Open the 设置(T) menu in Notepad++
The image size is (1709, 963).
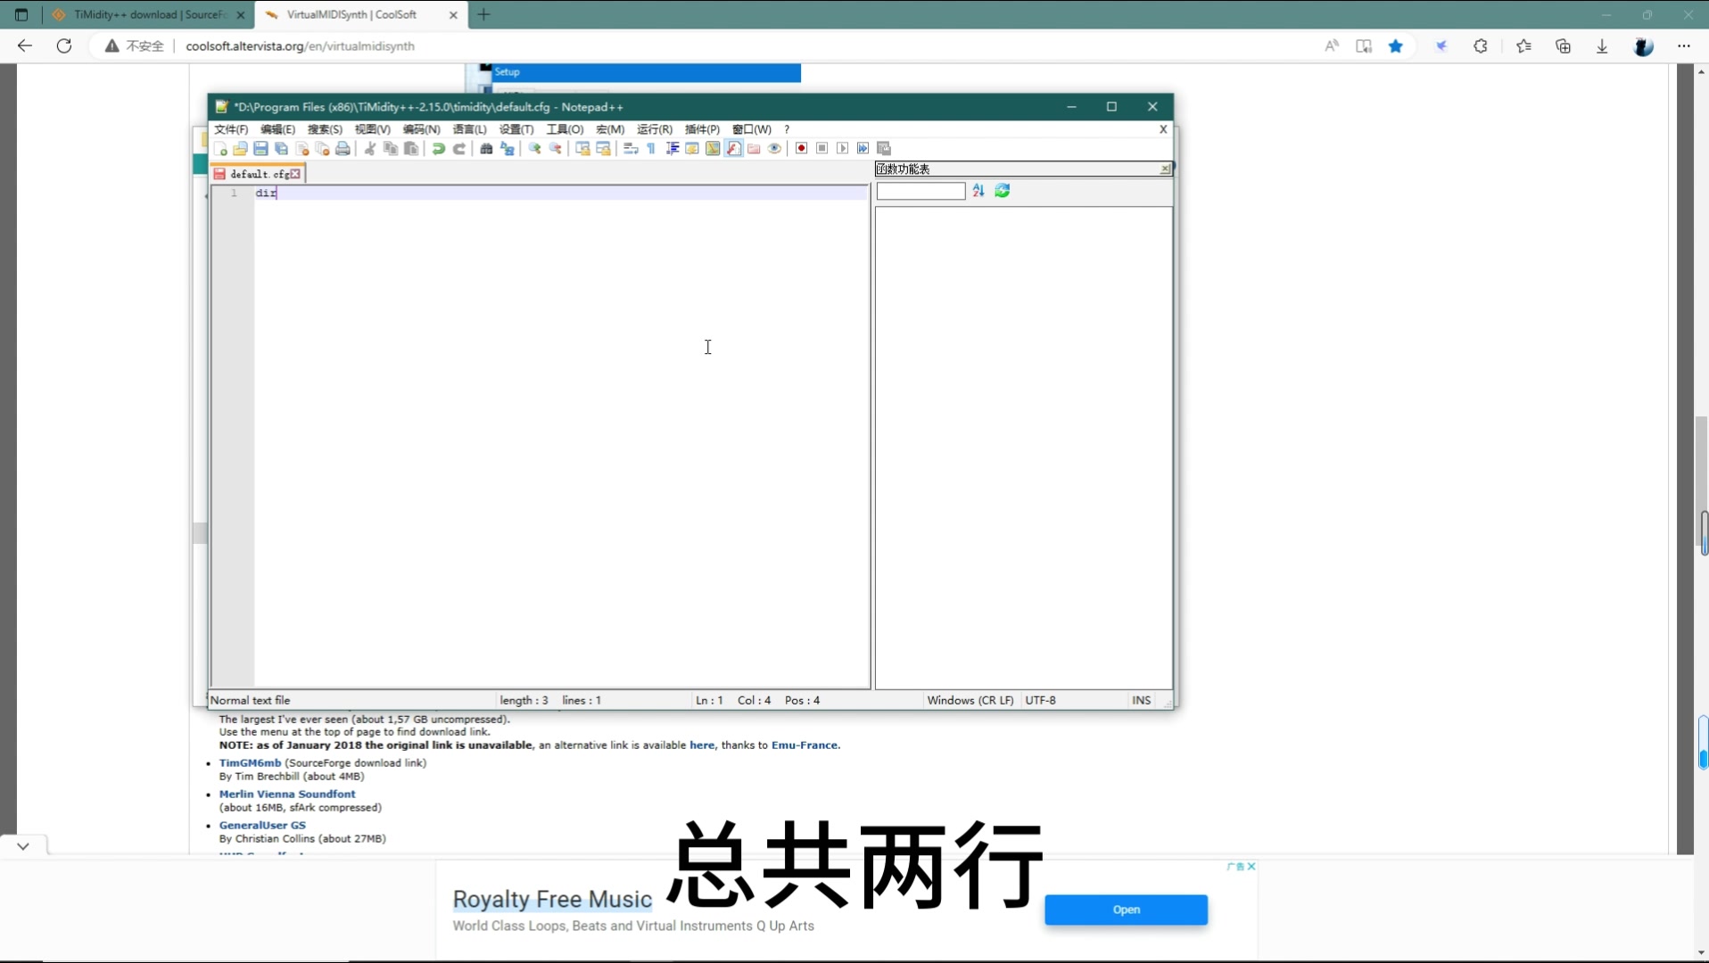pyautogui.click(x=515, y=128)
